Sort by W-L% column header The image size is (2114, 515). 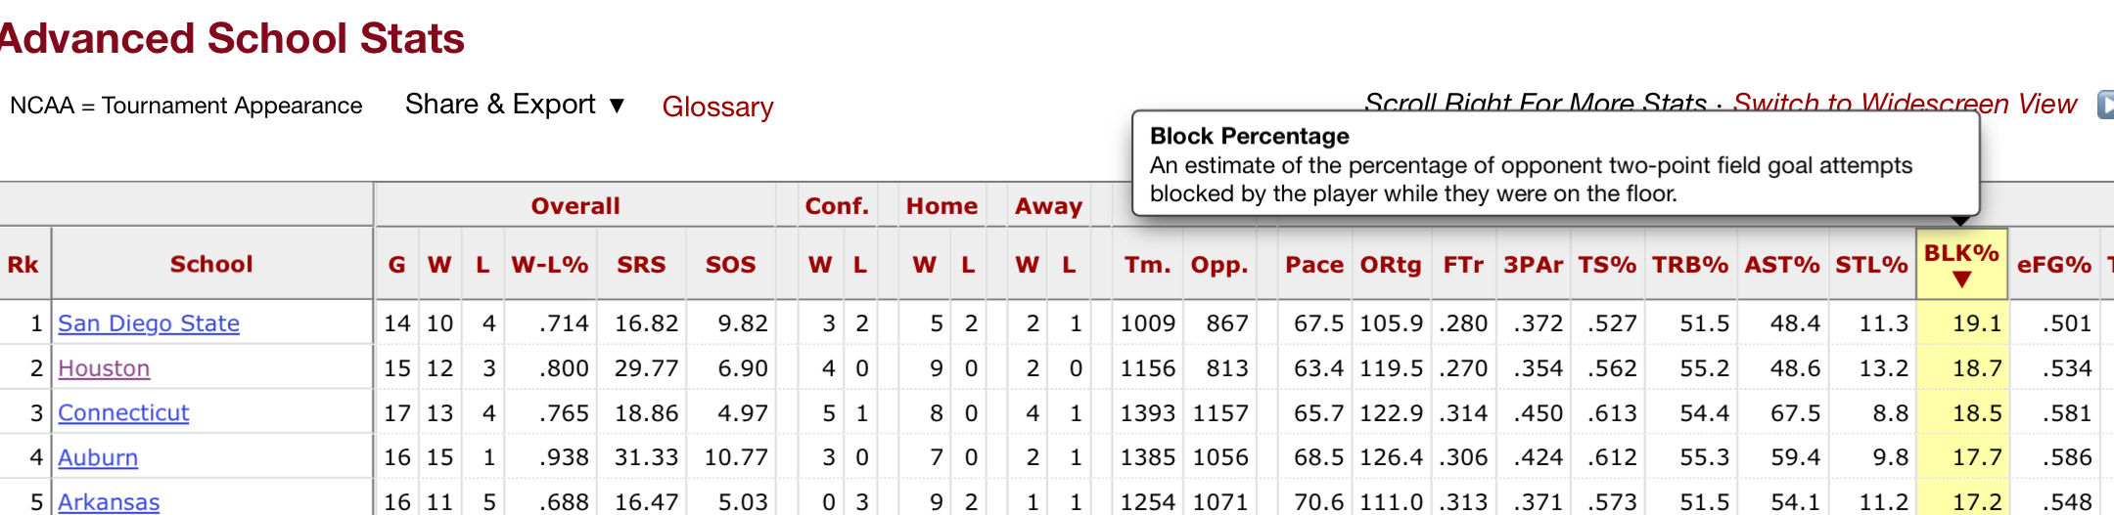[550, 265]
